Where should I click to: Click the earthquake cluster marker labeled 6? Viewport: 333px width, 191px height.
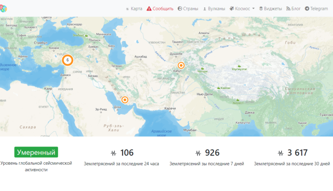point(67,60)
